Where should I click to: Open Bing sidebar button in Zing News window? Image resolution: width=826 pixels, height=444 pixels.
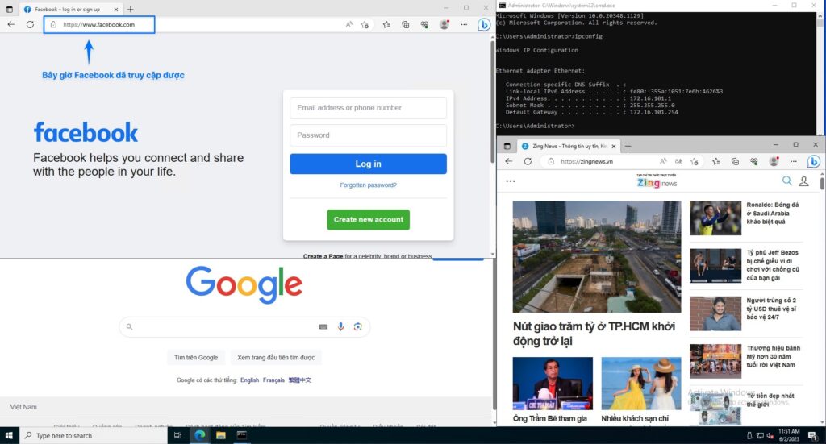click(x=813, y=161)
